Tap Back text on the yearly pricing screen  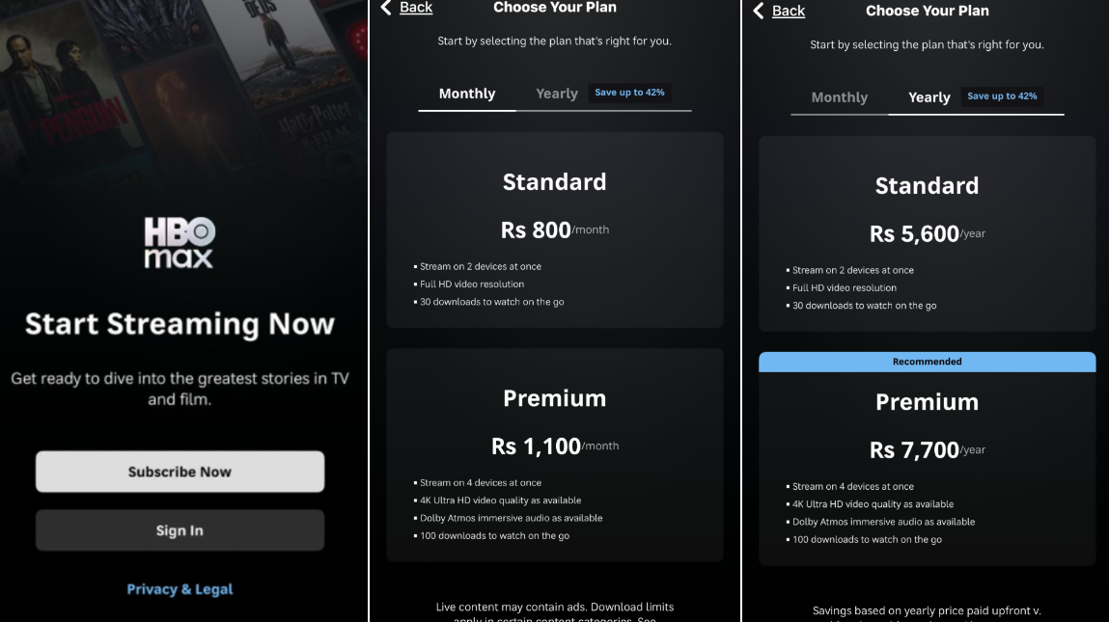(789, 11)
